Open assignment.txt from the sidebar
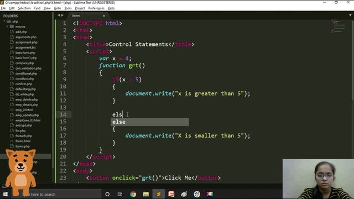 (25, 48)
